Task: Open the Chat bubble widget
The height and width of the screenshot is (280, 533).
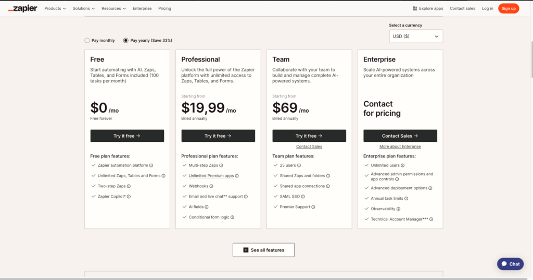Action: pyautogui.click(x=510, y=264)
